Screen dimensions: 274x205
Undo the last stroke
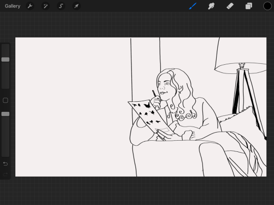point(6,163)
